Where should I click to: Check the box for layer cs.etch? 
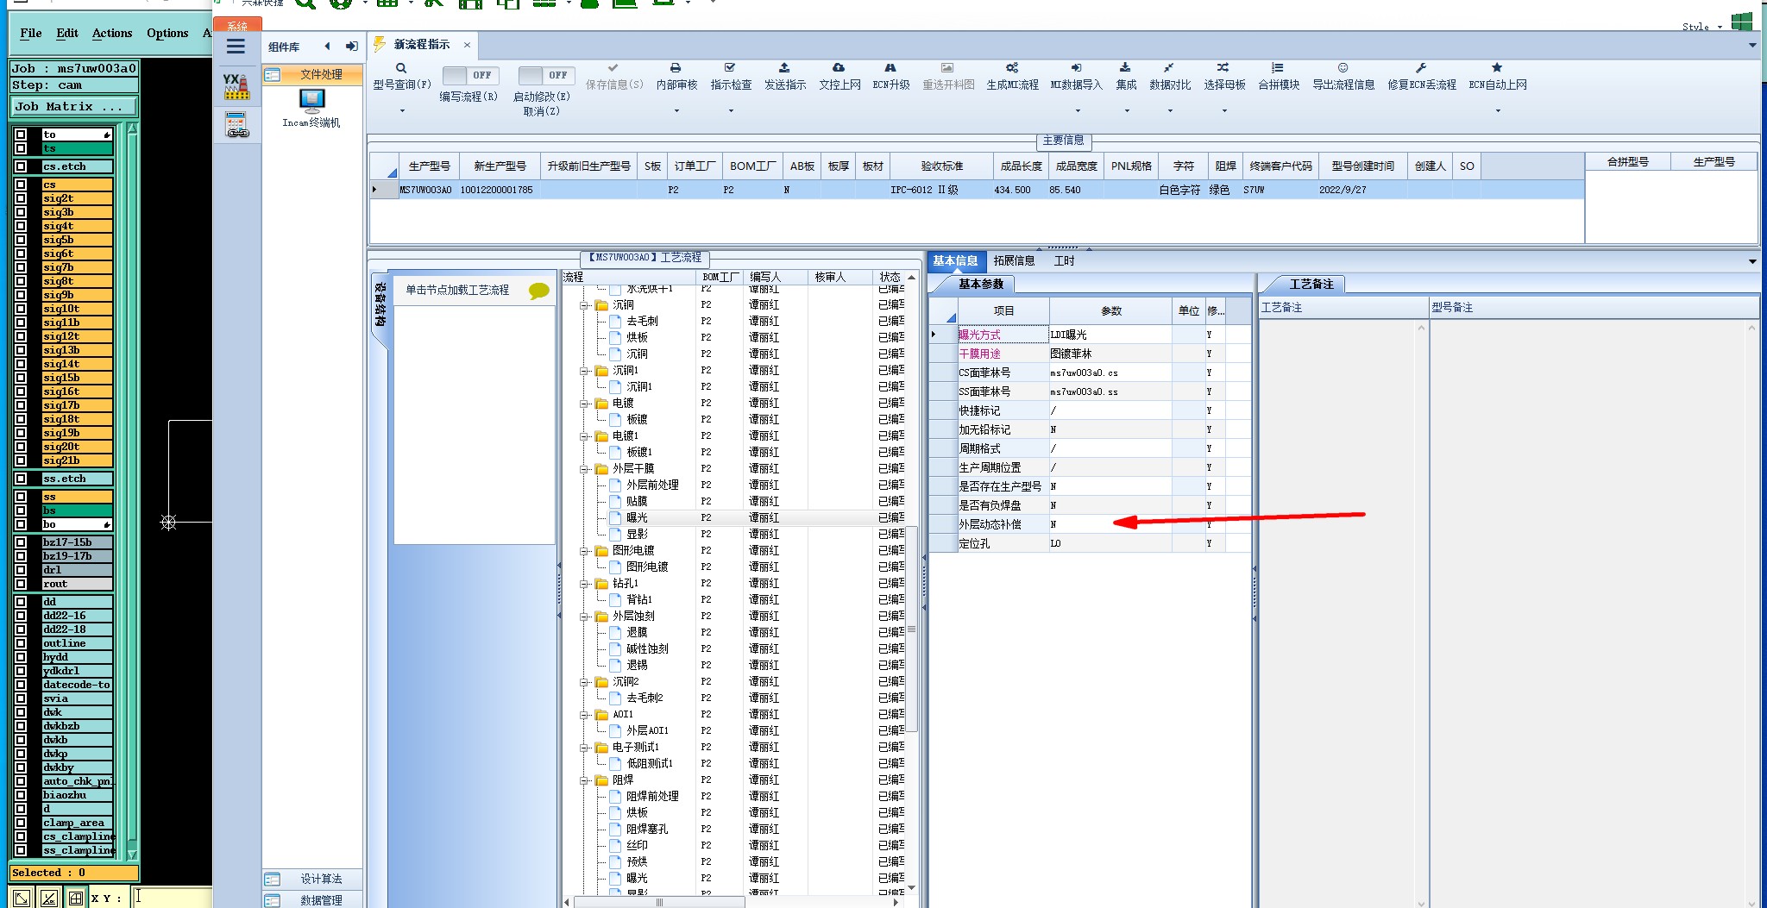[21, 166]
